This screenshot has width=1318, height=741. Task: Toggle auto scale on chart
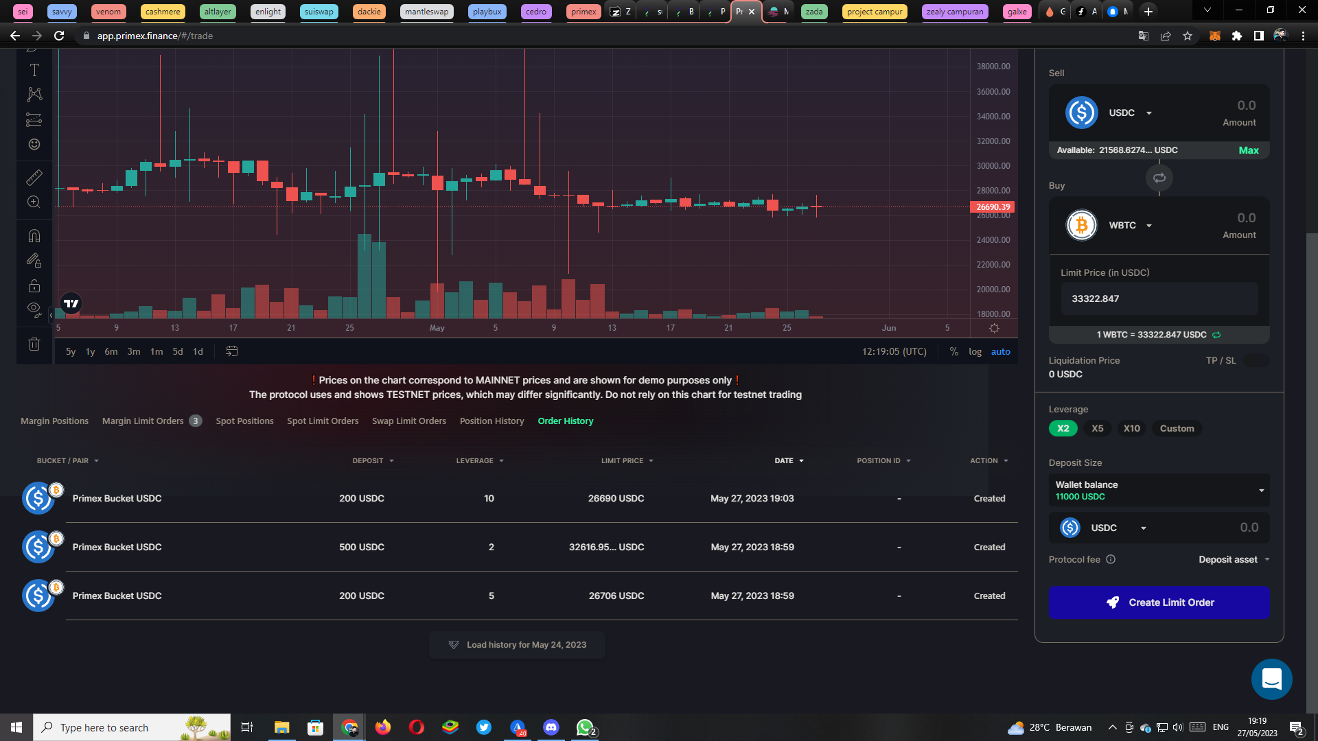(x=1000, y=351)
